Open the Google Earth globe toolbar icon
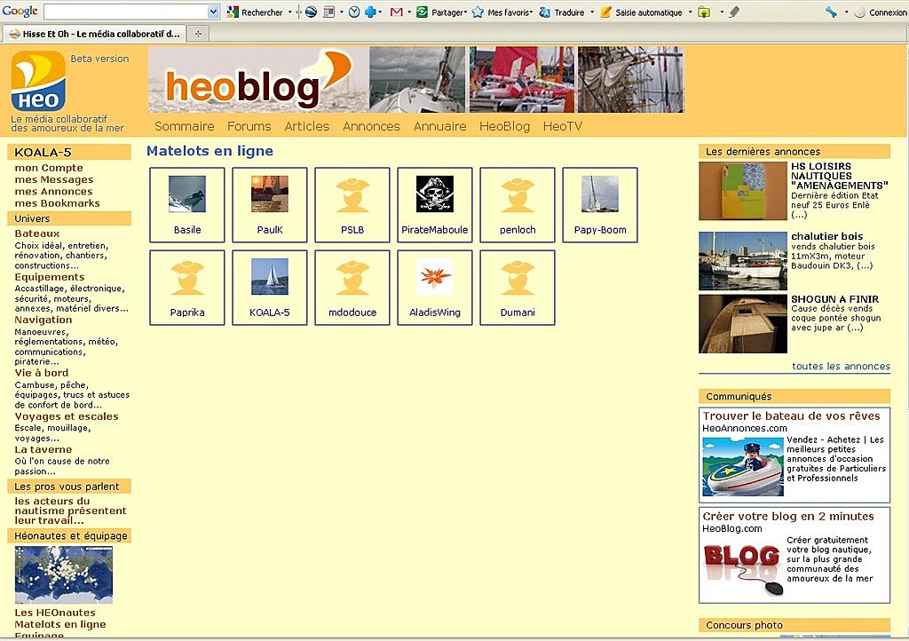The width and height of the screenshot is (909, 641). [x=312, y=12]
